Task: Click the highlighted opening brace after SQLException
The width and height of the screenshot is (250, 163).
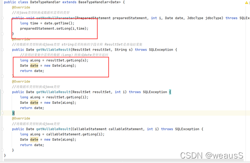Action: click(170, 92)
